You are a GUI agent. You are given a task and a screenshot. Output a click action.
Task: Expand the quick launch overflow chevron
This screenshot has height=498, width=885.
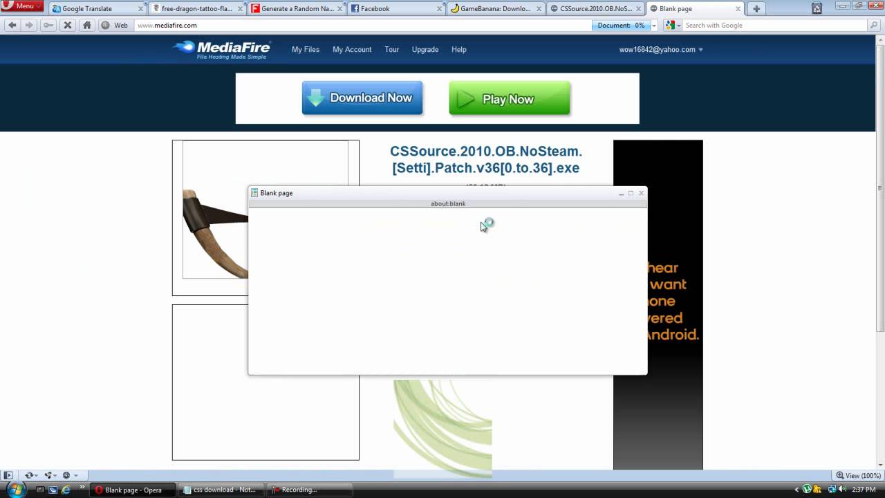click(82, 488)
